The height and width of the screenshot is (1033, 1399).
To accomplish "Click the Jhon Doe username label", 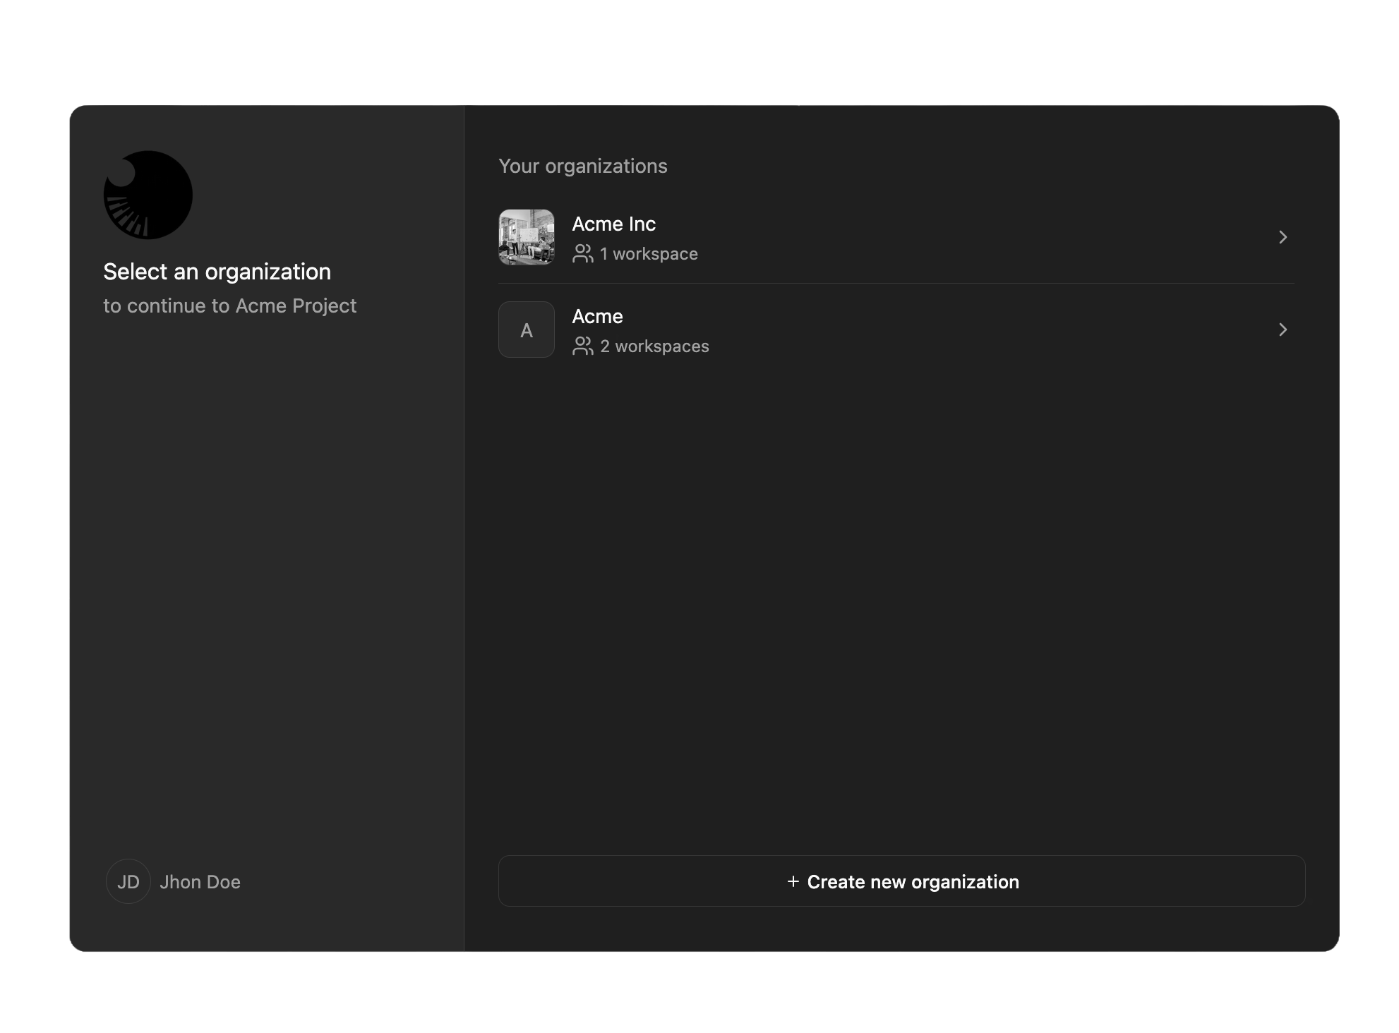I will (200, 882).
